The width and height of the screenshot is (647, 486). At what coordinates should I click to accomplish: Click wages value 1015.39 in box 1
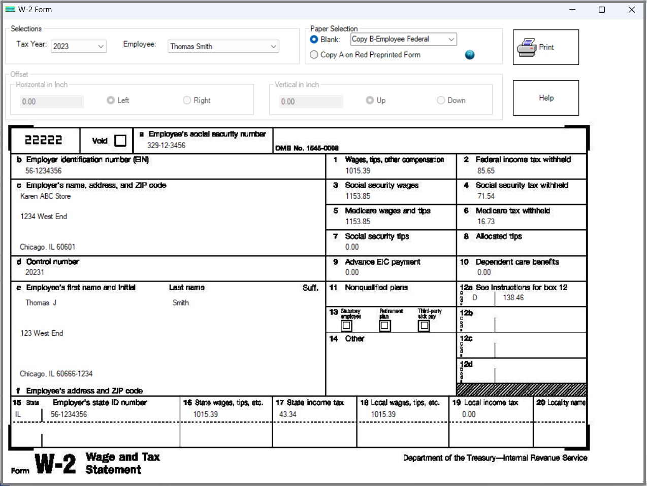point(358,170)
